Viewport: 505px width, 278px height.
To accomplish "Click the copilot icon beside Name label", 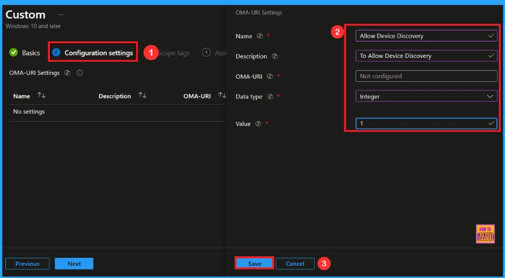I will pos(259,36).
